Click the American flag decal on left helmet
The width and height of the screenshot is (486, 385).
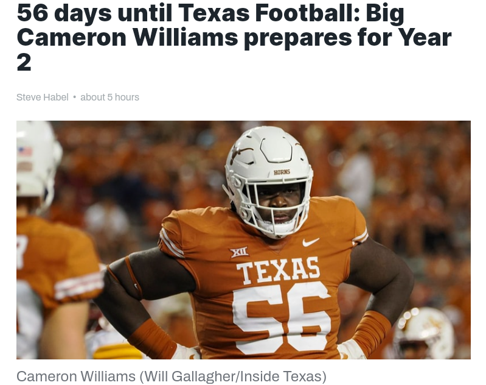(x=25, y=152)
